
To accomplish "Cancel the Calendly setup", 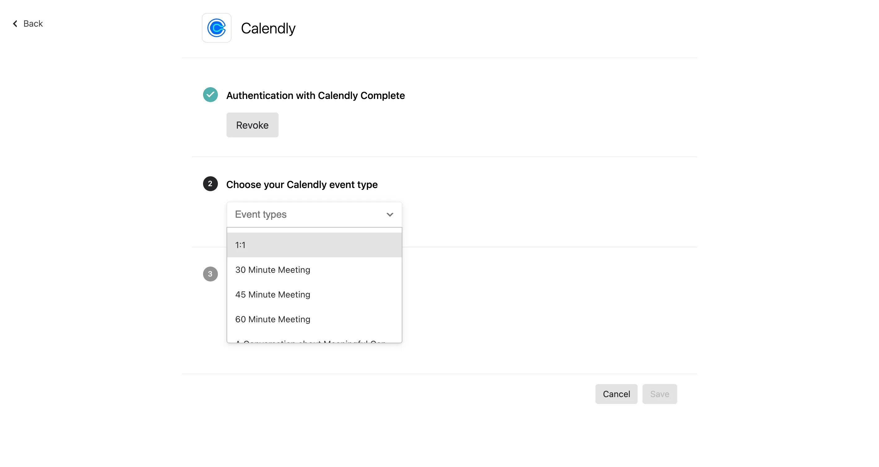I will coord(616,394).
